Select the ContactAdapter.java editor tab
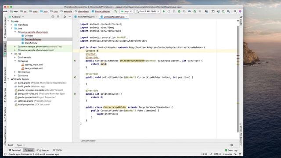This screenshot has width=281, height=158. point(114,17)
